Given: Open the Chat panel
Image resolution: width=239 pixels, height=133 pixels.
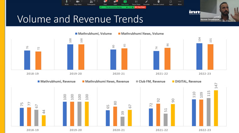Looking at the screenshot, I should [105, 3].
